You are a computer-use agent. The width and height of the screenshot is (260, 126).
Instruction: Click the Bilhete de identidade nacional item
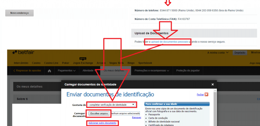tap(164, 121)
